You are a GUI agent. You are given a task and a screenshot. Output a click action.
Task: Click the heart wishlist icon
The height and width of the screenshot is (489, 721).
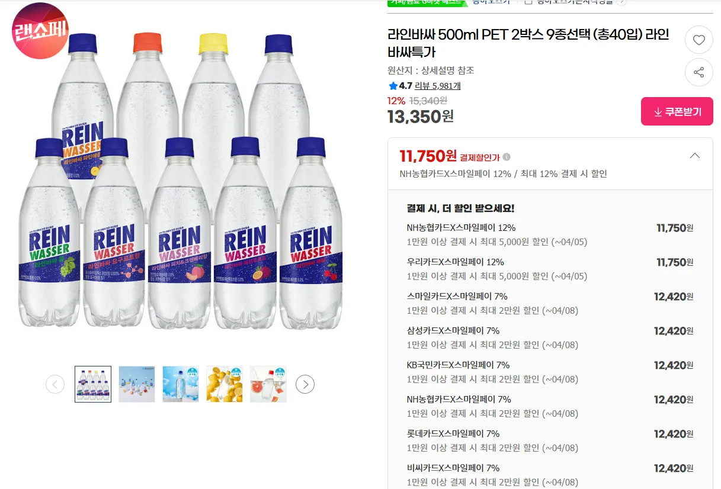tap(699, 40)
